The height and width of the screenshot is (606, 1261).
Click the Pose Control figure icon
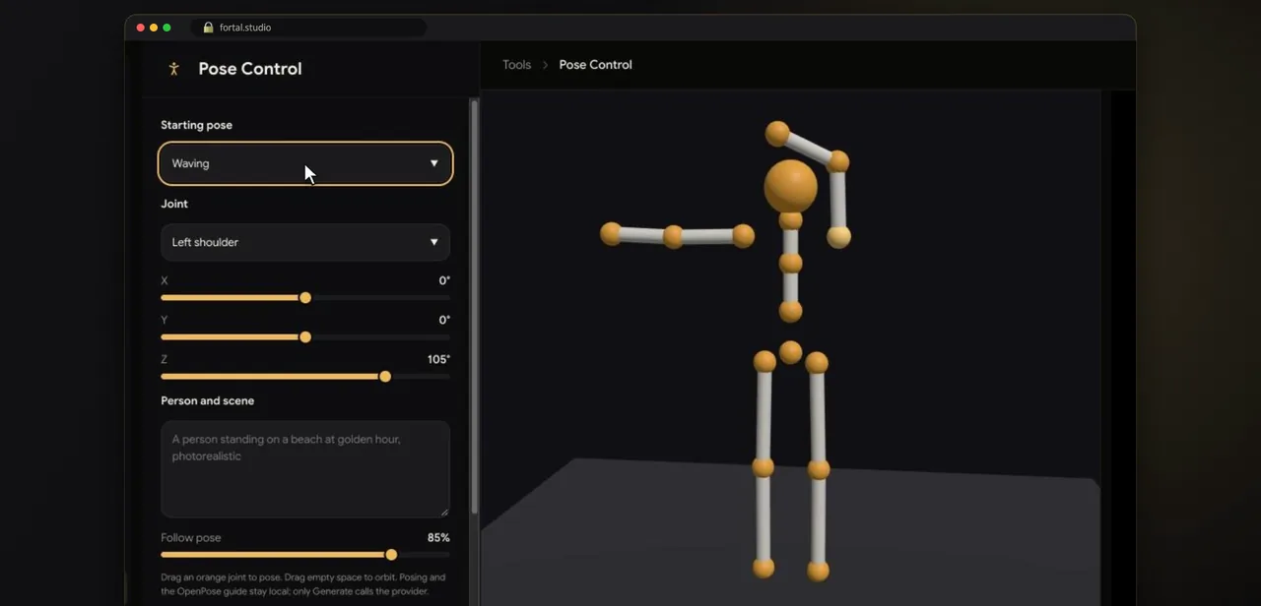click(174, 69)
